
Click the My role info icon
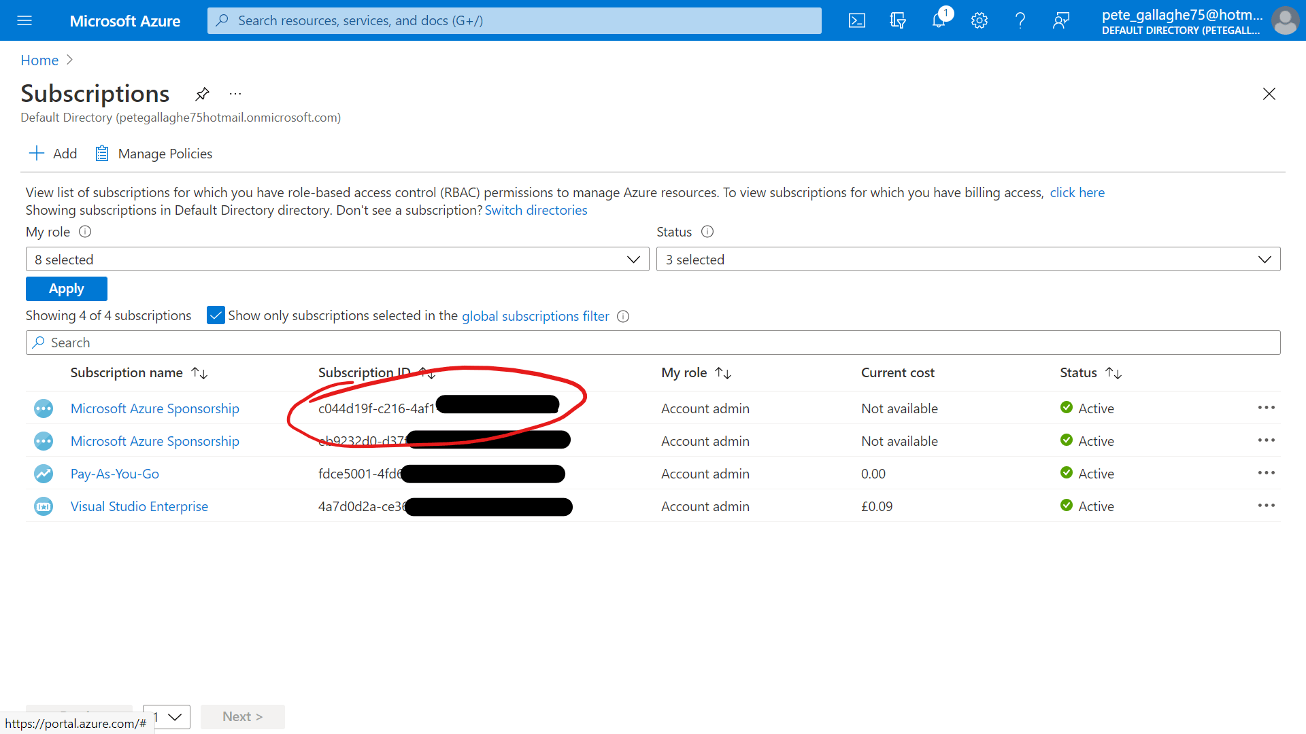[85, 232]
